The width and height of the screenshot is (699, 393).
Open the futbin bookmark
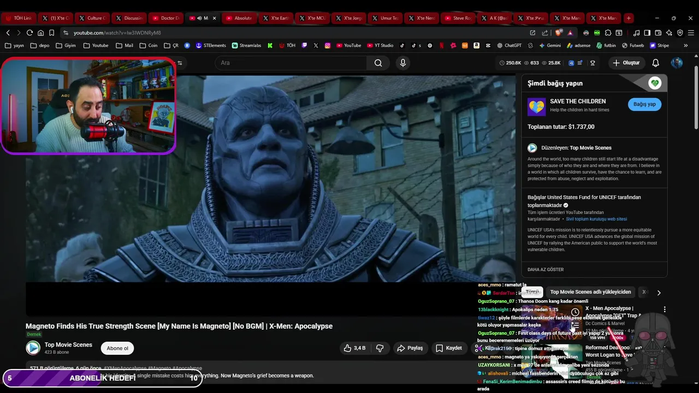[606, 45]
